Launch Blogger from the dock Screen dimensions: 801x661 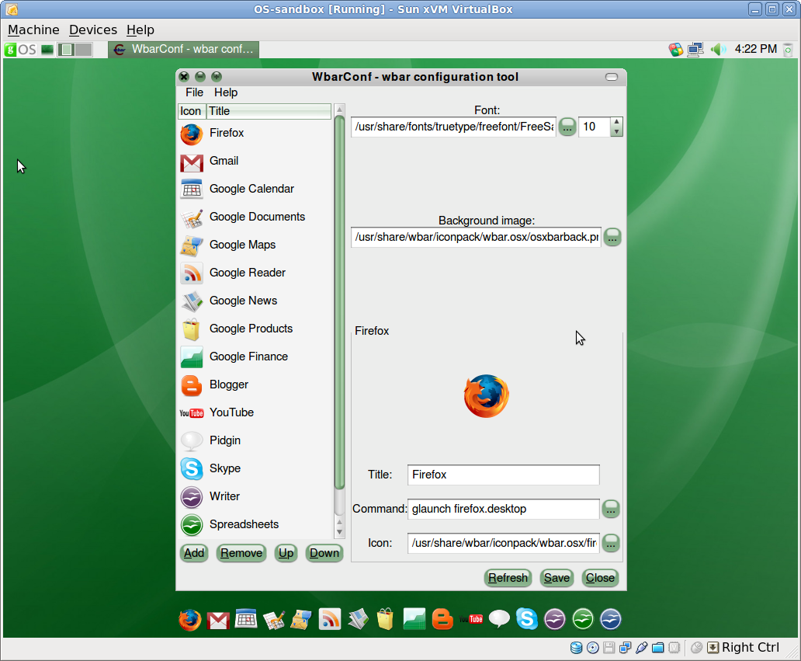pos(442,619)
